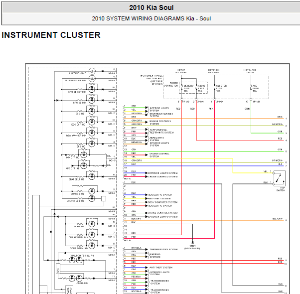
Task: Click the Trip Switch symbol
Action: click(280, 178)
